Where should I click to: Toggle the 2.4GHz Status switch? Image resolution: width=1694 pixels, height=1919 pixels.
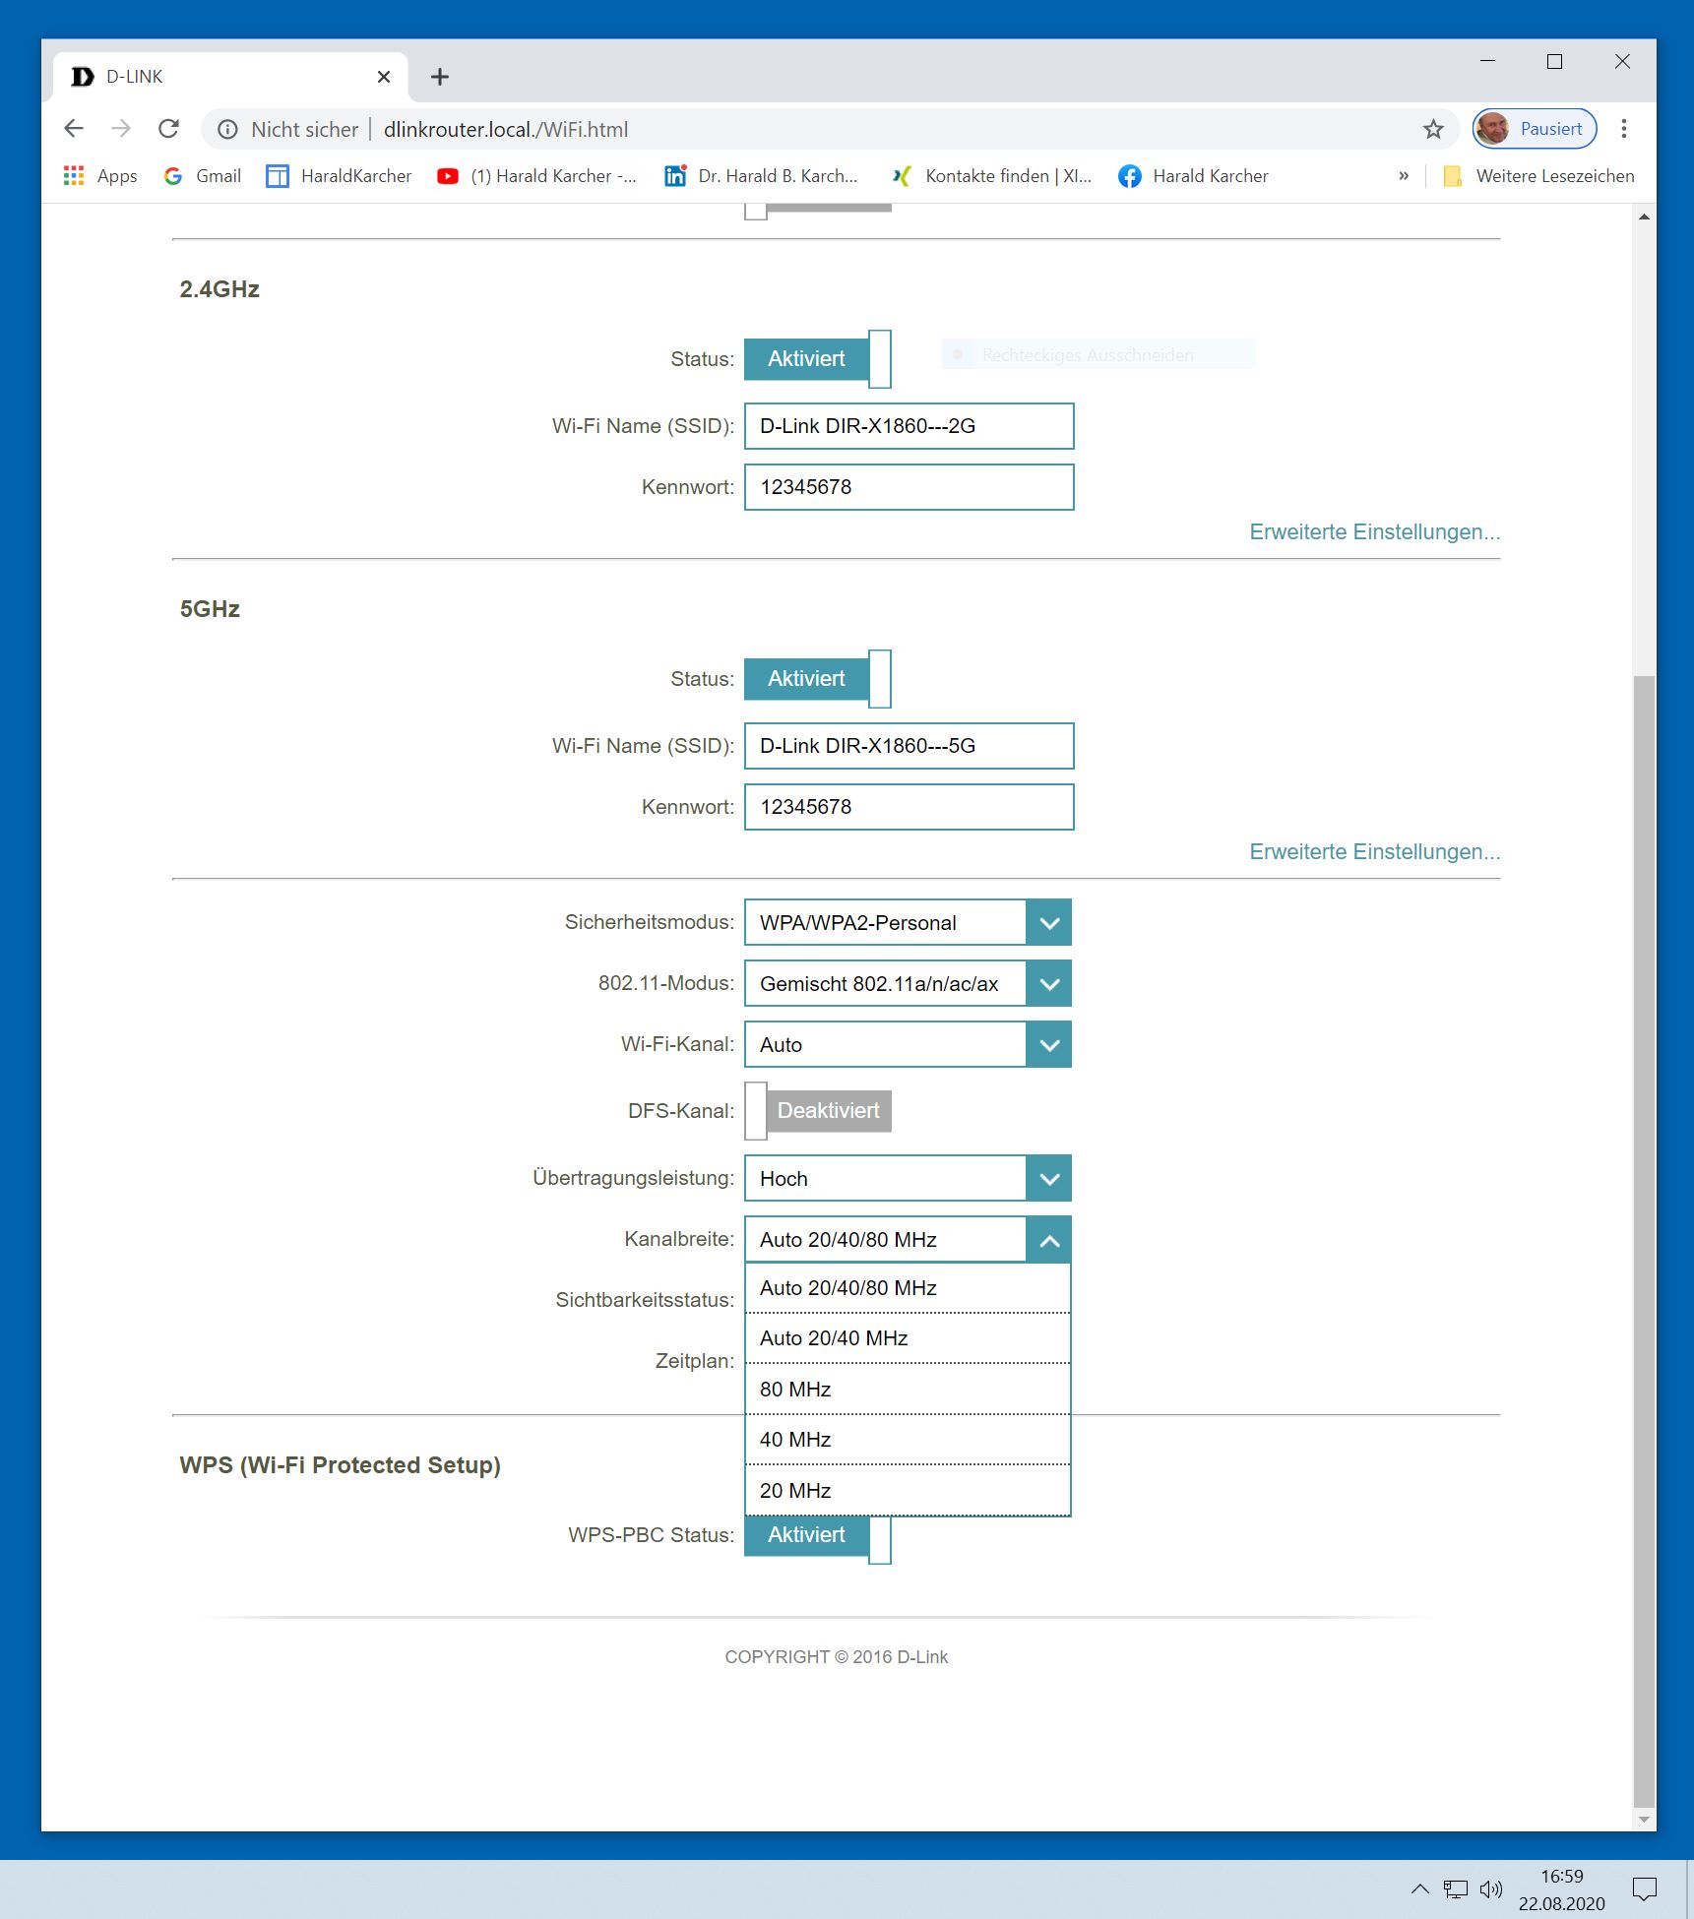pos(818,359)
